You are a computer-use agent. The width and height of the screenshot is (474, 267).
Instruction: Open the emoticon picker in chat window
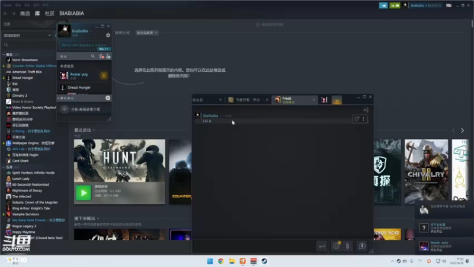pyautogui.click(x=336, y=246)
